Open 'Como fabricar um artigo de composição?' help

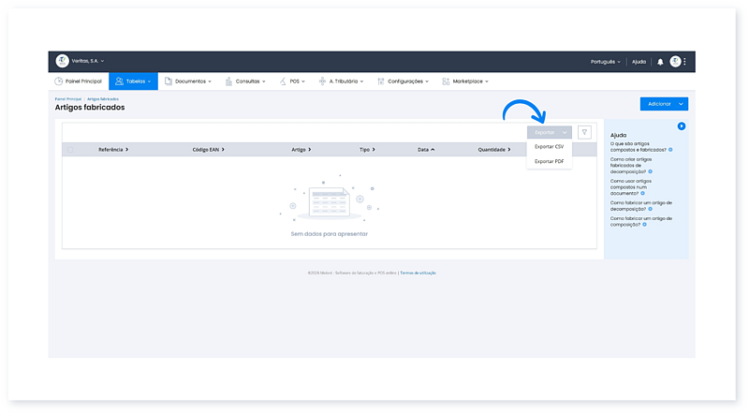641,221
